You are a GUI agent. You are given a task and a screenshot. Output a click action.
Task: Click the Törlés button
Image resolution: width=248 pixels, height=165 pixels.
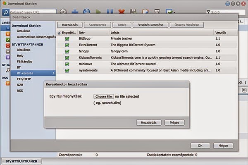click(x=122, y=25)
